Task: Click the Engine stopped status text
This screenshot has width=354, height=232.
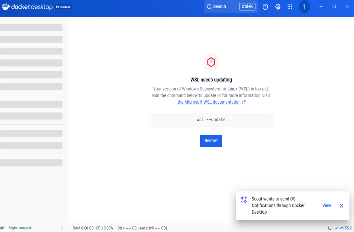Action: coord(20,228)
